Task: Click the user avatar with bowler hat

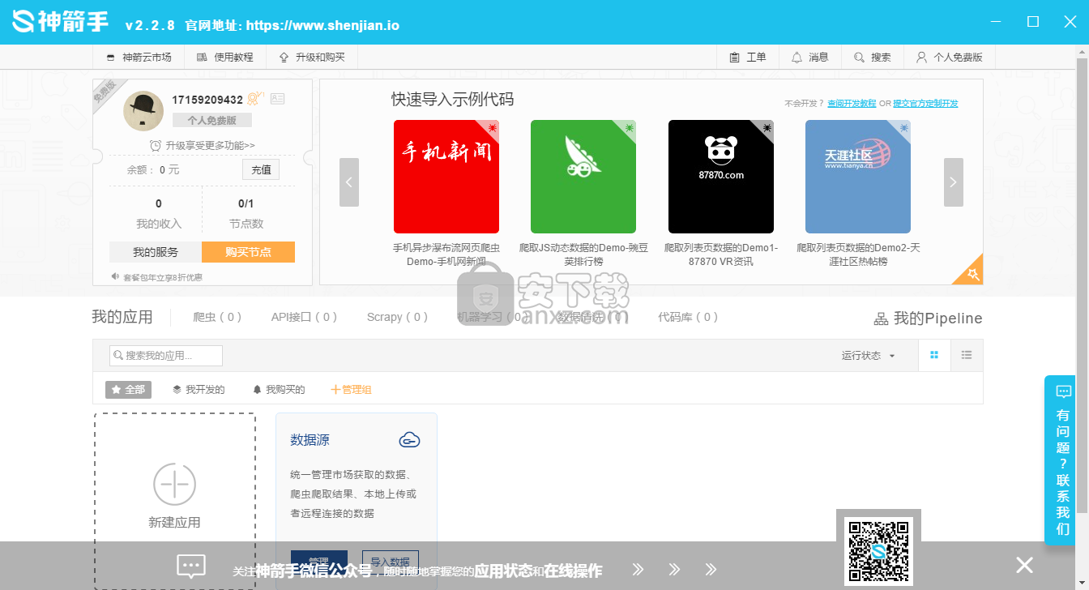Action: tap(143, 111)
